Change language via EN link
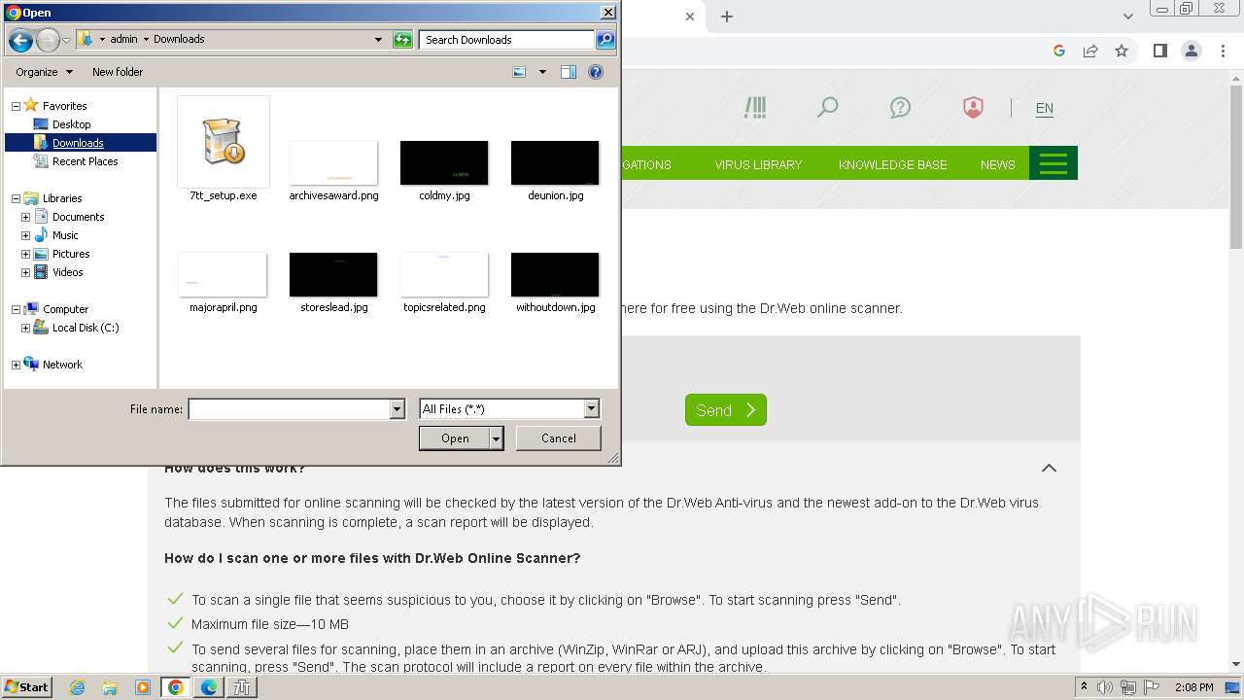 click(x=1044, y=109)
